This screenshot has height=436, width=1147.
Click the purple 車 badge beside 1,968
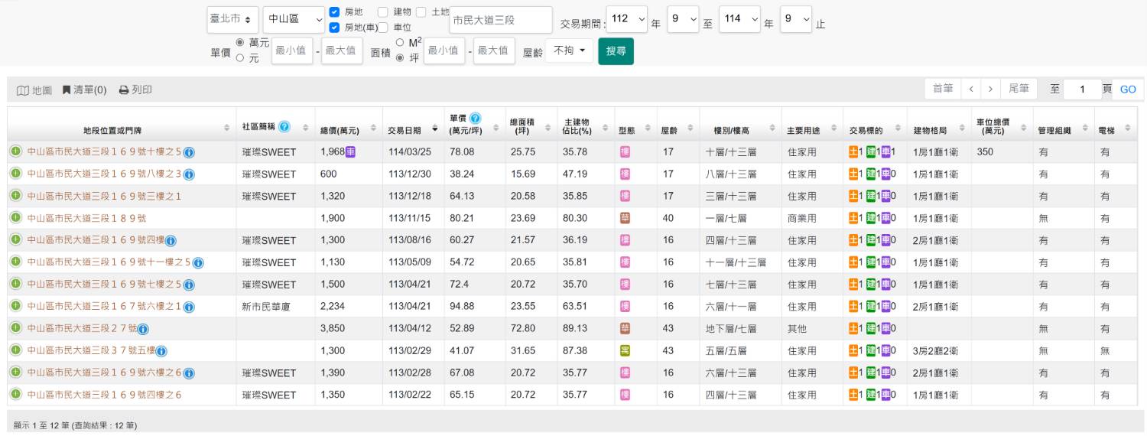coord(350,151)
